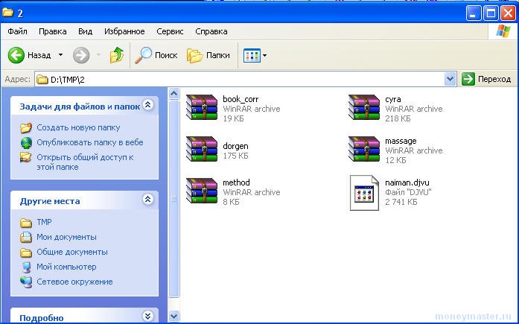
Task: Select the book_corr WinRAR archive icon
Action: [201, 108]
